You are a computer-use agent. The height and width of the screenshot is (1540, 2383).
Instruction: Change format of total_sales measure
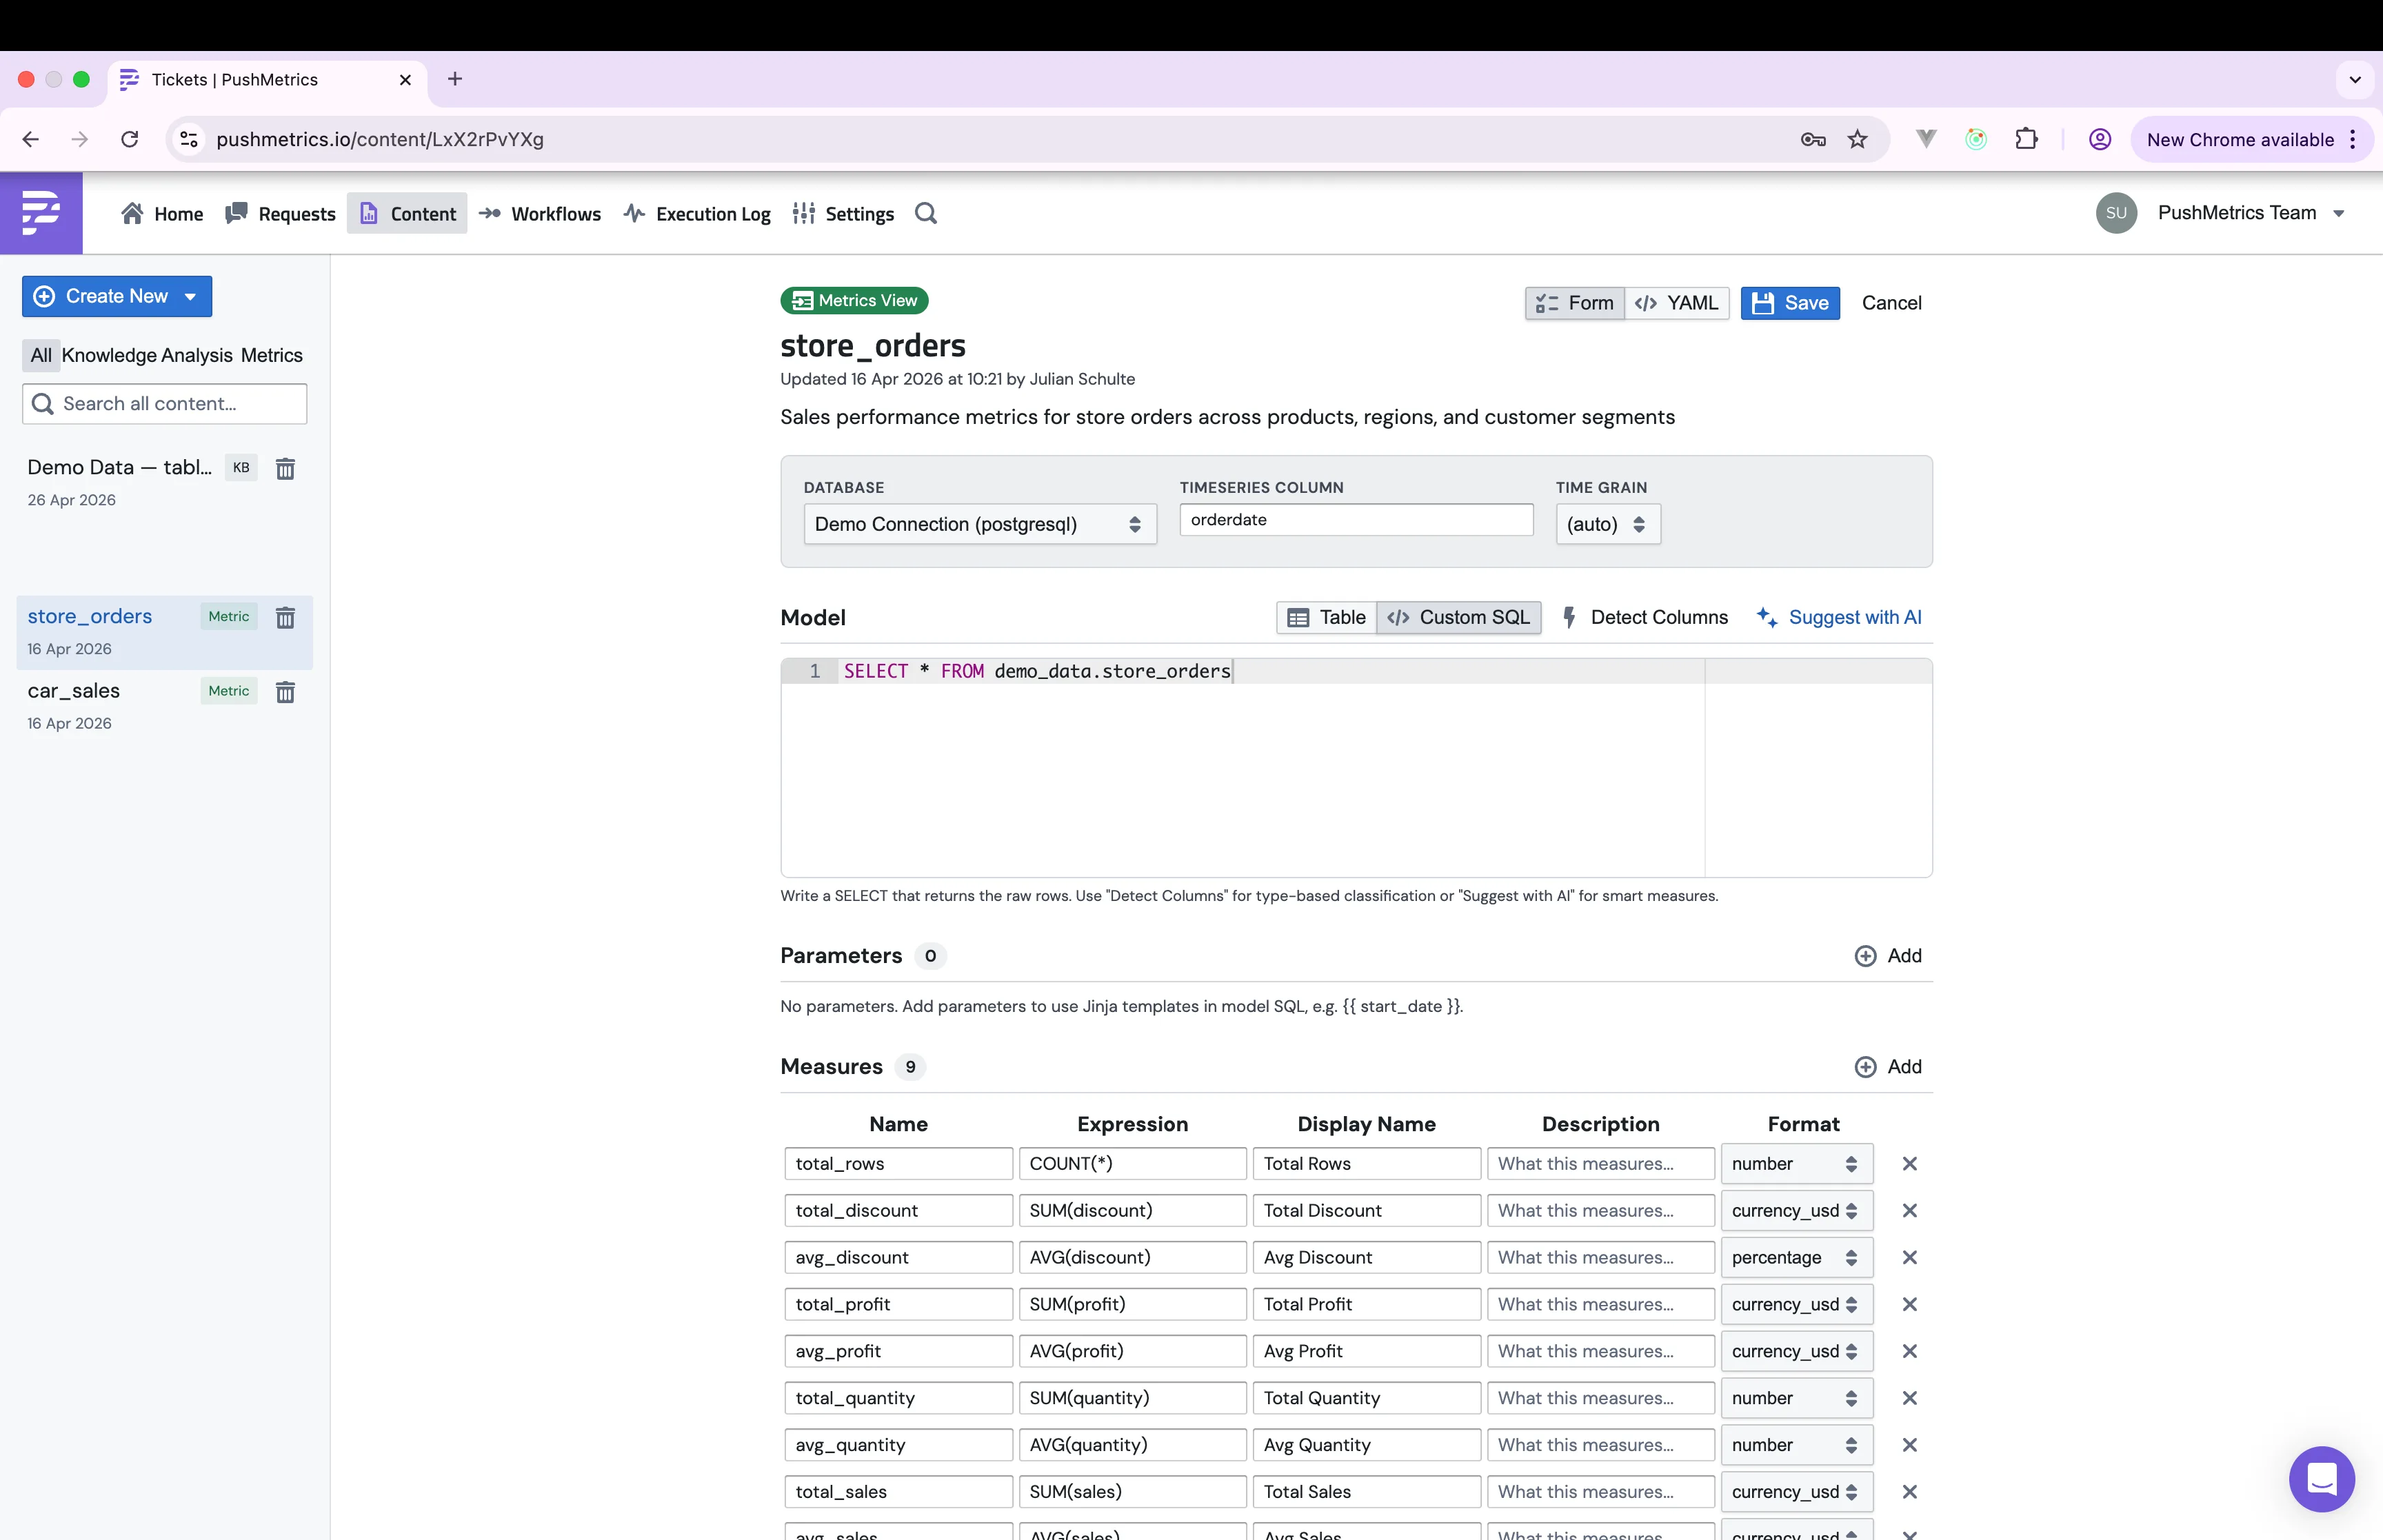1796,1492
